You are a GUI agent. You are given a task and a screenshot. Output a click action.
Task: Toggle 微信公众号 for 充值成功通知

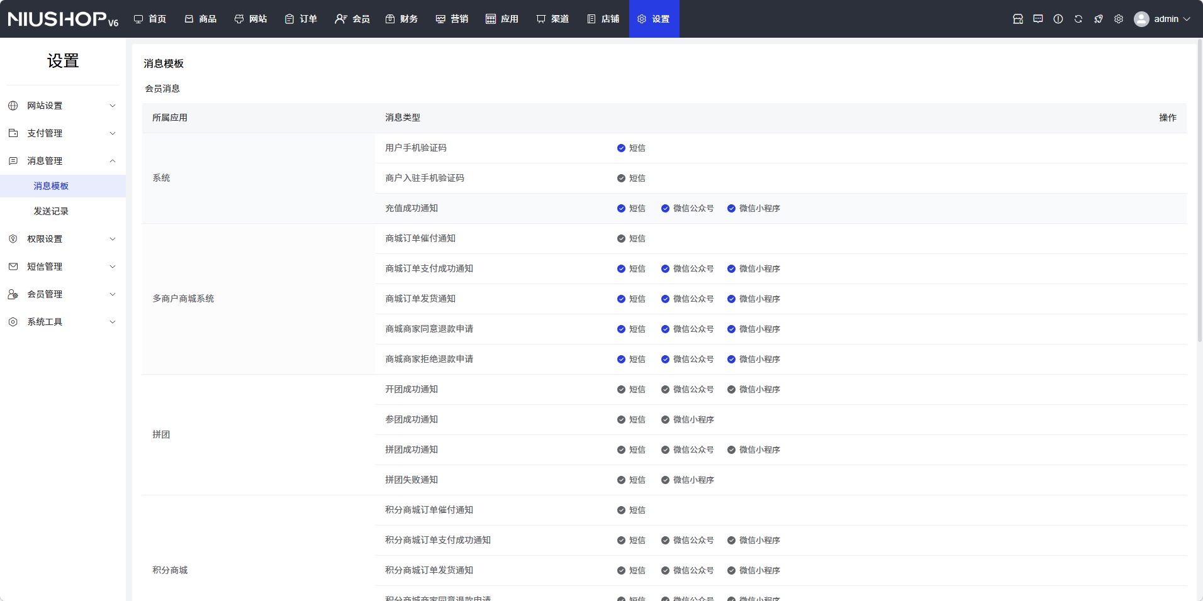pos(687,209)
